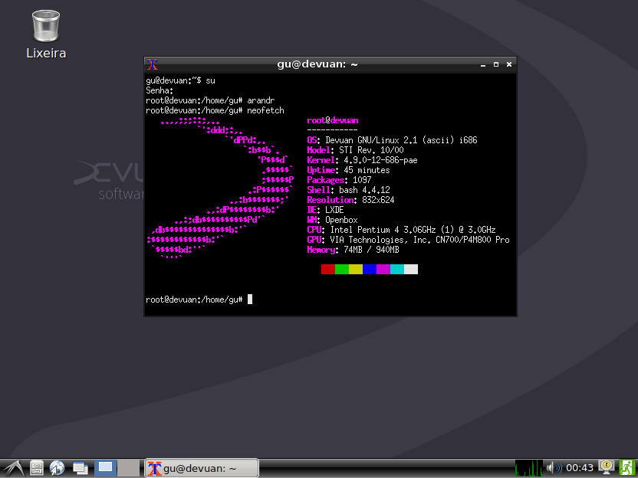Click the last prompt 'root@devuan:/home/gu#' with cursor

pos(199,300)
